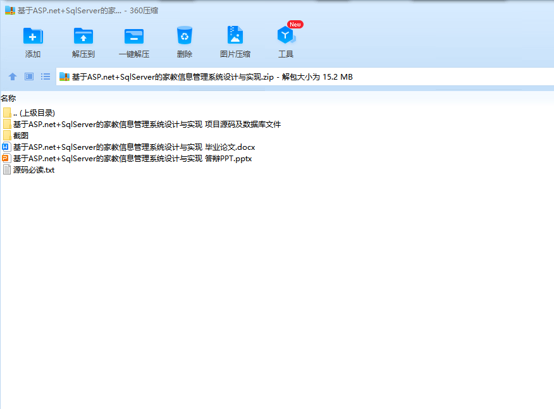554x409 pixels.
Task: Sort by the 名称 column header
Action: (8, 98)
